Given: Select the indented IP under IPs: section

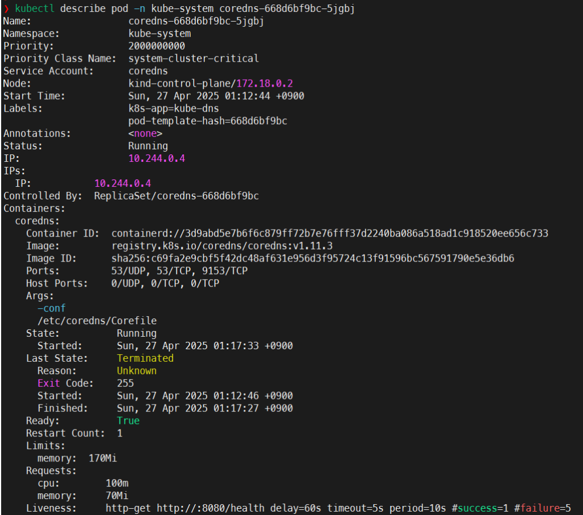Looking at the screenshot, I should tap(122, 183).
